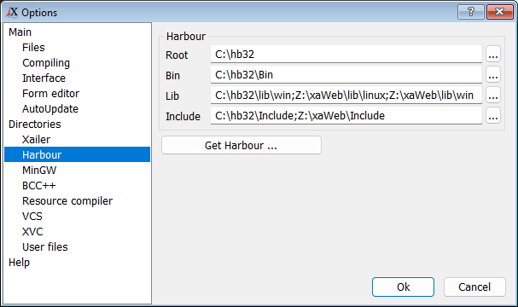Select AutoUpdate in the tree
This screenshot has width=518, height=307.
point(50,109)
